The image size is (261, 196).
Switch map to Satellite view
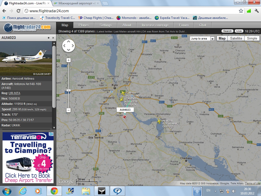[x=236, y=39]
